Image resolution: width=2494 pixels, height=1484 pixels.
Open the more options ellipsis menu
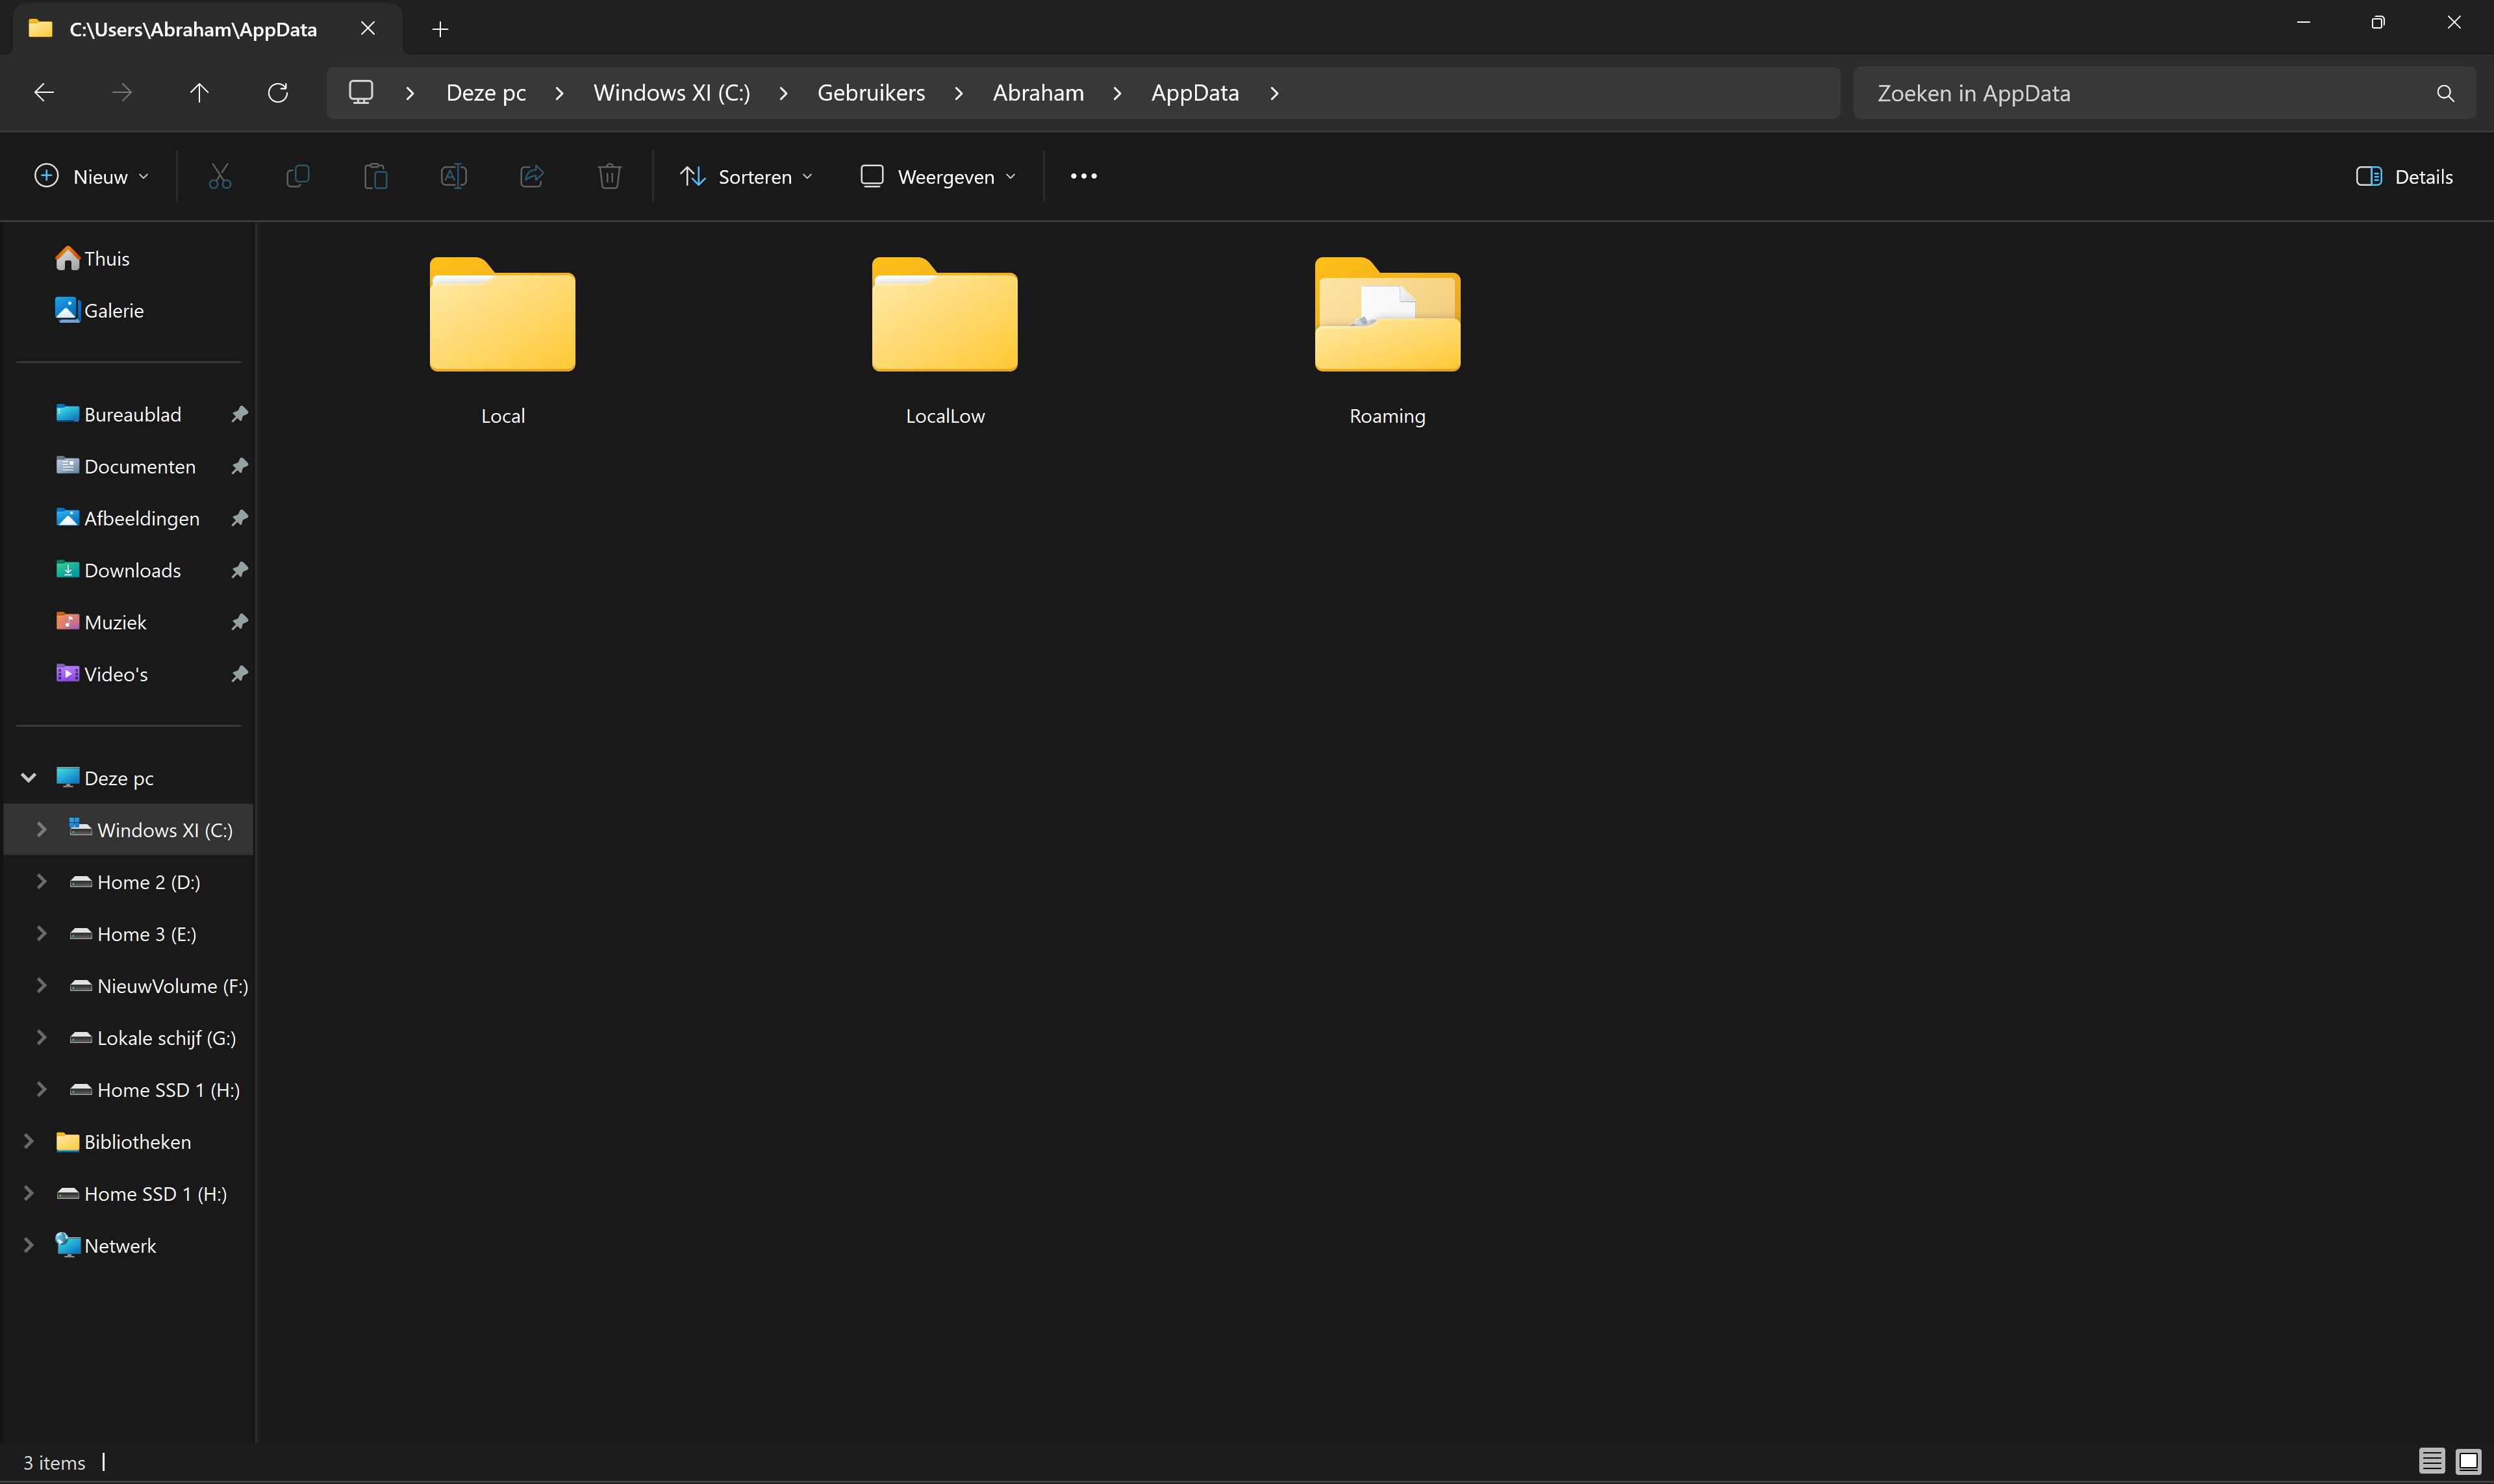pyautogui.click(x=1083, y=177)
